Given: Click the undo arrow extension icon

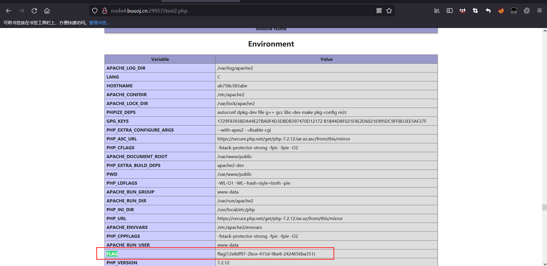Looking at the screenshot, I should (488, 11).
